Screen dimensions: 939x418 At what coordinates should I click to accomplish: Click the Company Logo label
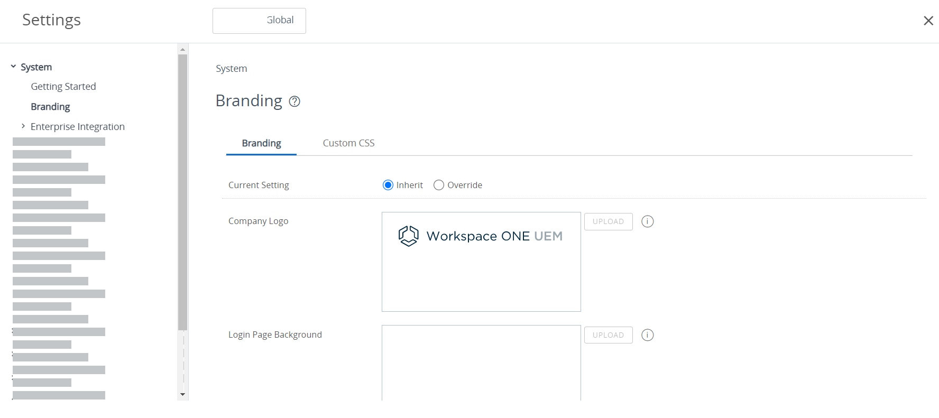coord(258,221)
